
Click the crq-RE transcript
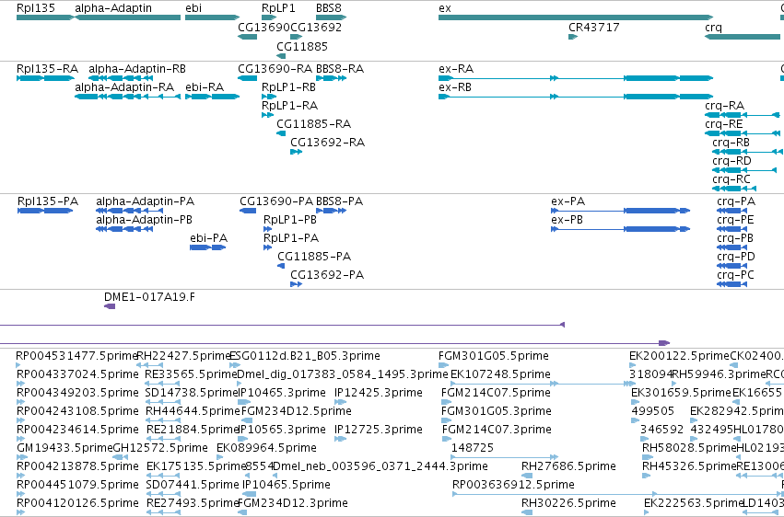coord(742,133)
